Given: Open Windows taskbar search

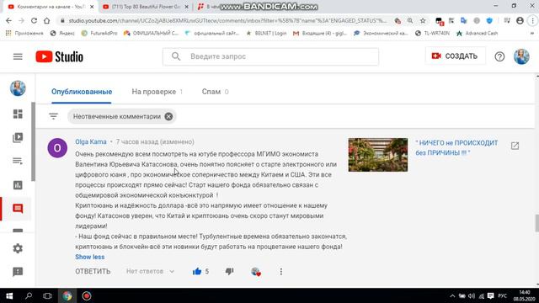Looking at the screenshot, I should pos(29,295).
